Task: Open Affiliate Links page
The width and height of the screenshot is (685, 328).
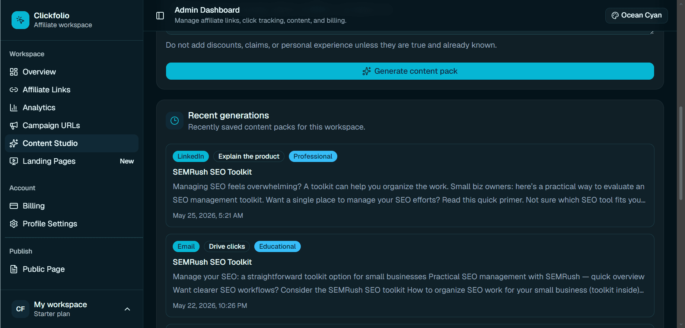Action: click(71, 90)
